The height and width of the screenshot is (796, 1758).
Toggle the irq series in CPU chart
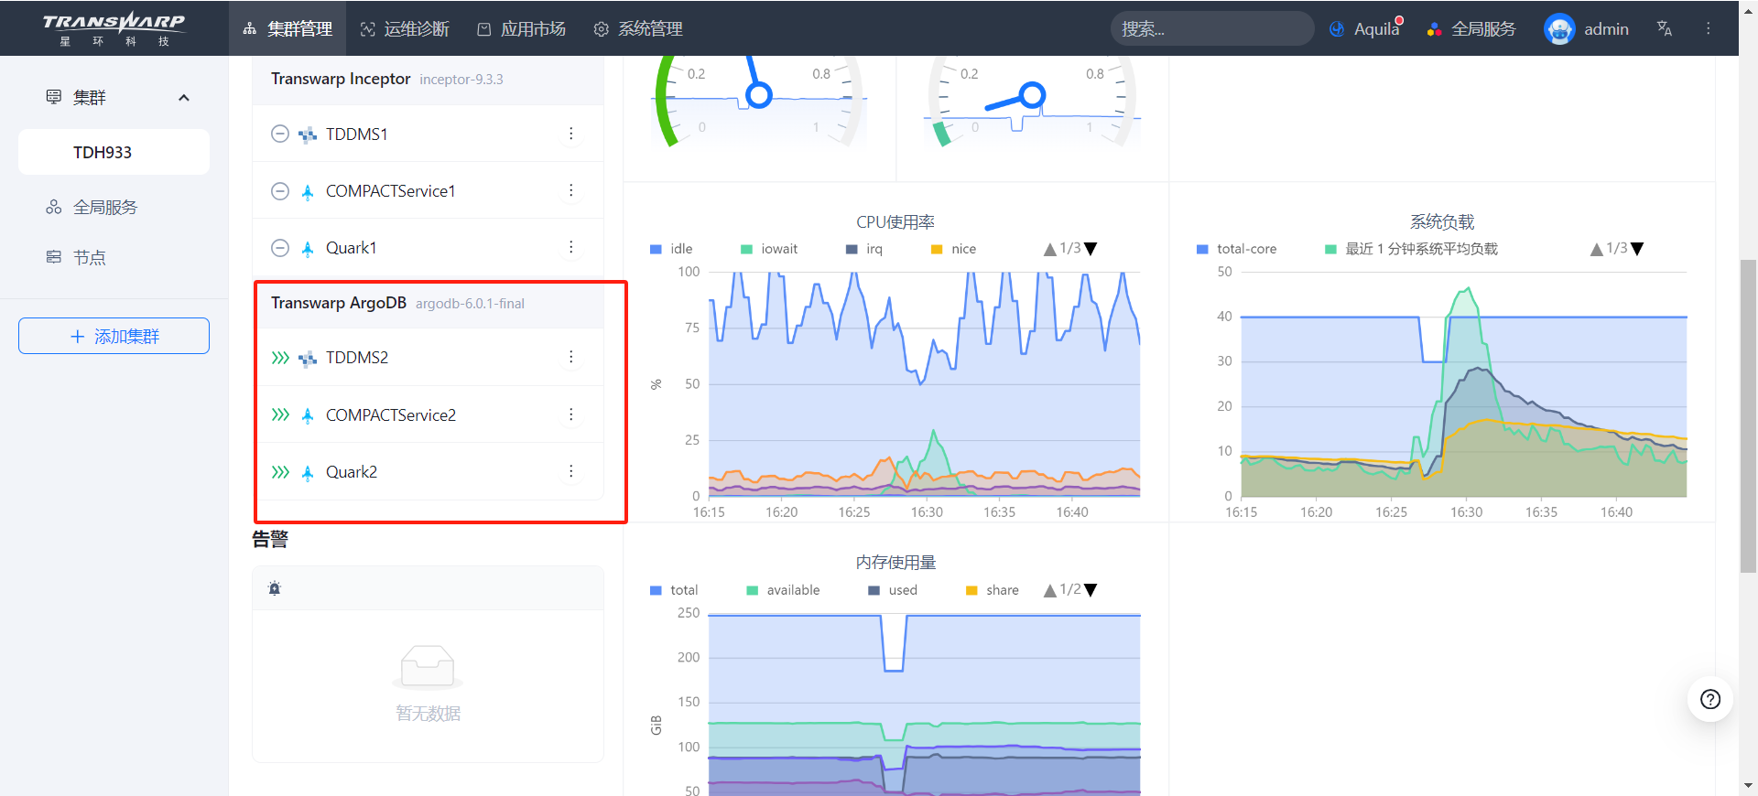[x=864, y=249]
